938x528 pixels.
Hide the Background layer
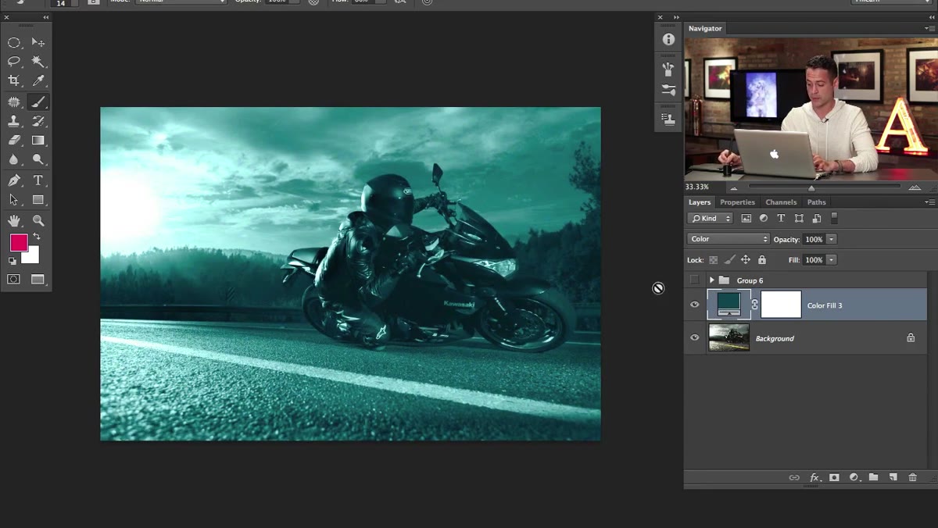694,337
